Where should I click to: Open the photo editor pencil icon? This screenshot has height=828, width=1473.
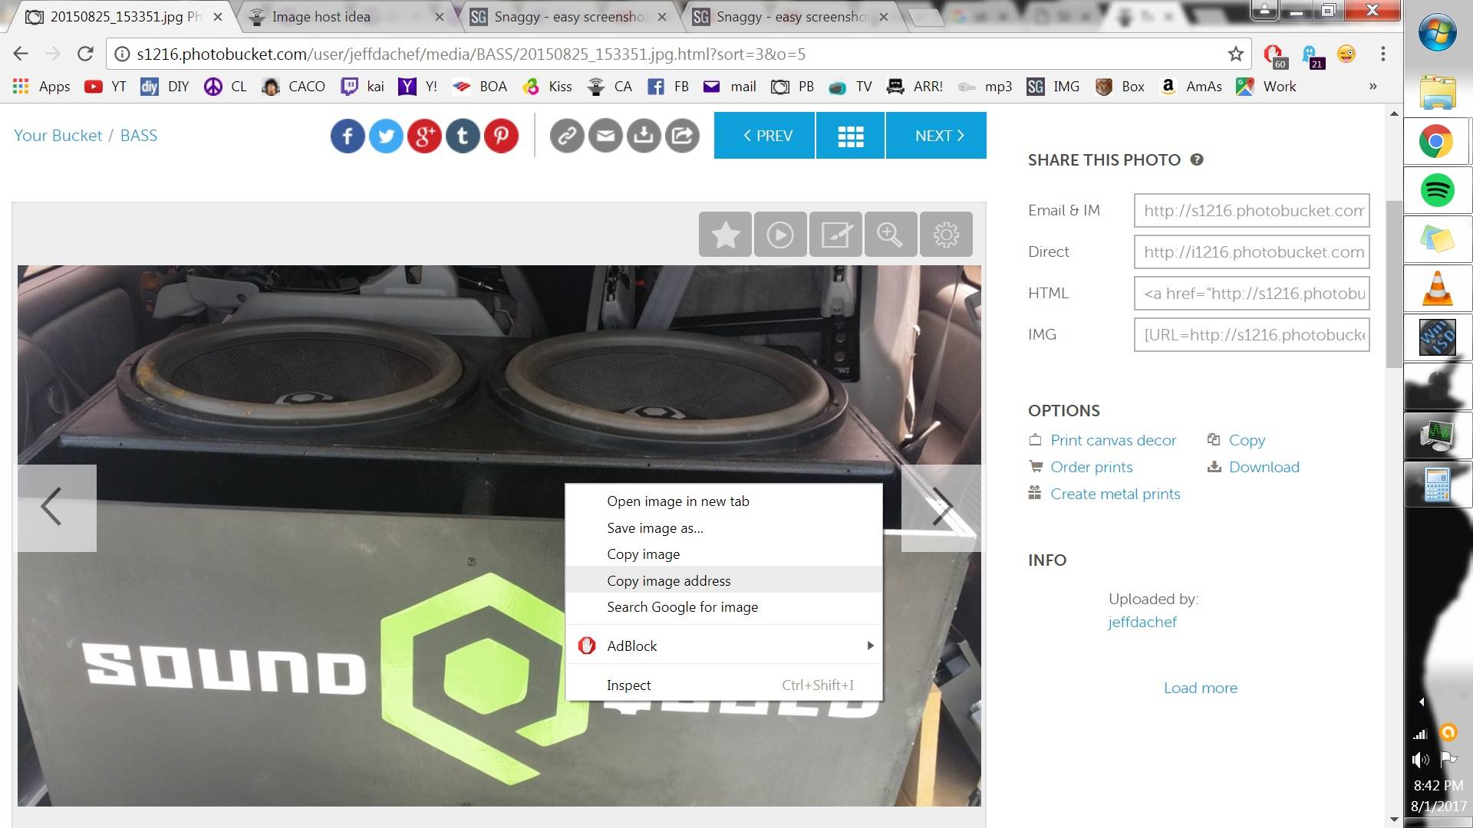click(835, 234)
